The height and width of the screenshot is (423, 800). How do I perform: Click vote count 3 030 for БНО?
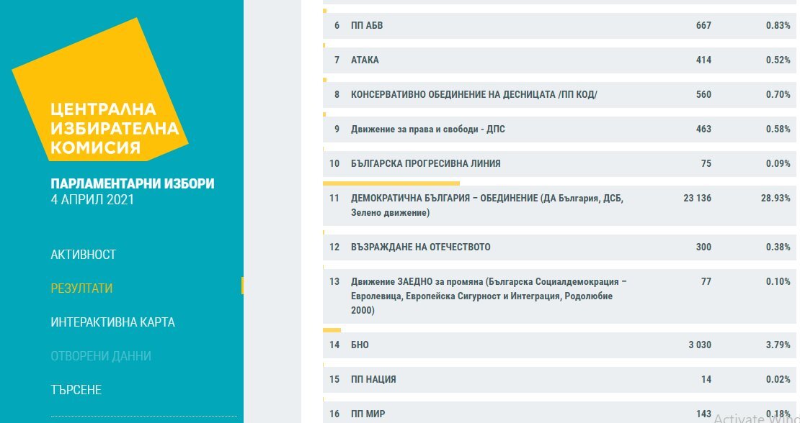700,345
